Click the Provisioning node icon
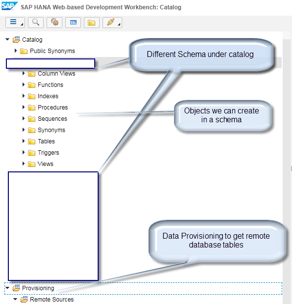 (x=16, y=288)
